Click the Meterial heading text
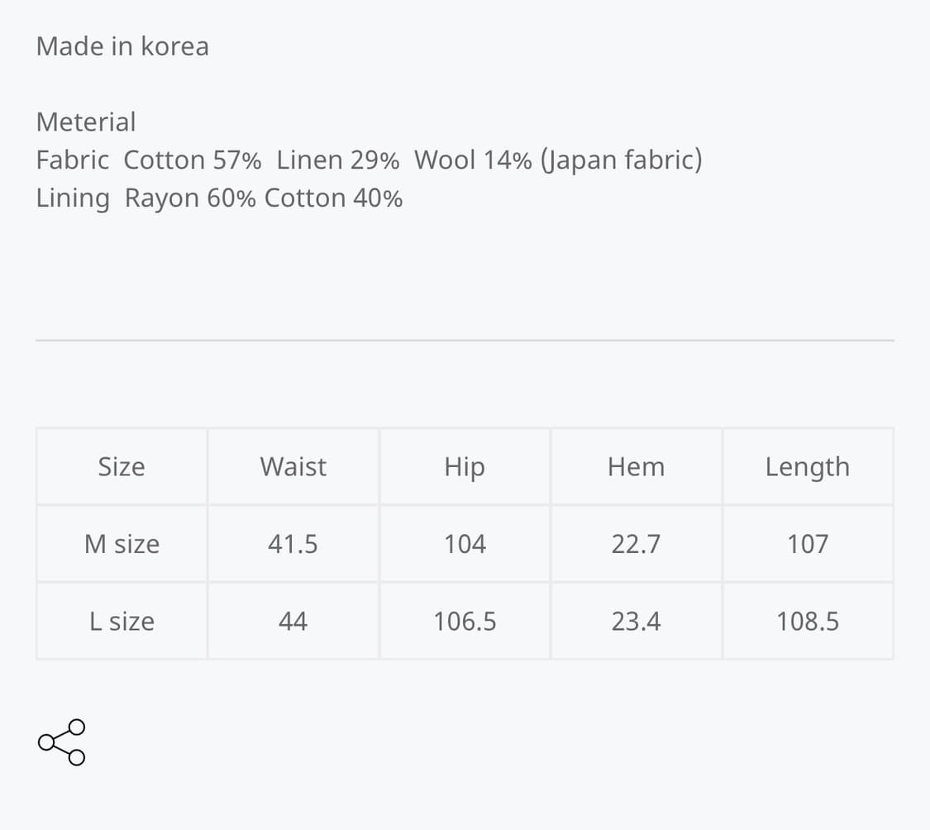The width and height of the screenshot is (930, 830). (x=86, y=122)
